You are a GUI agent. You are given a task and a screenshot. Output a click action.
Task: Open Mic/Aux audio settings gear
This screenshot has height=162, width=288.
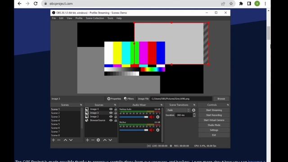[158, 130]
